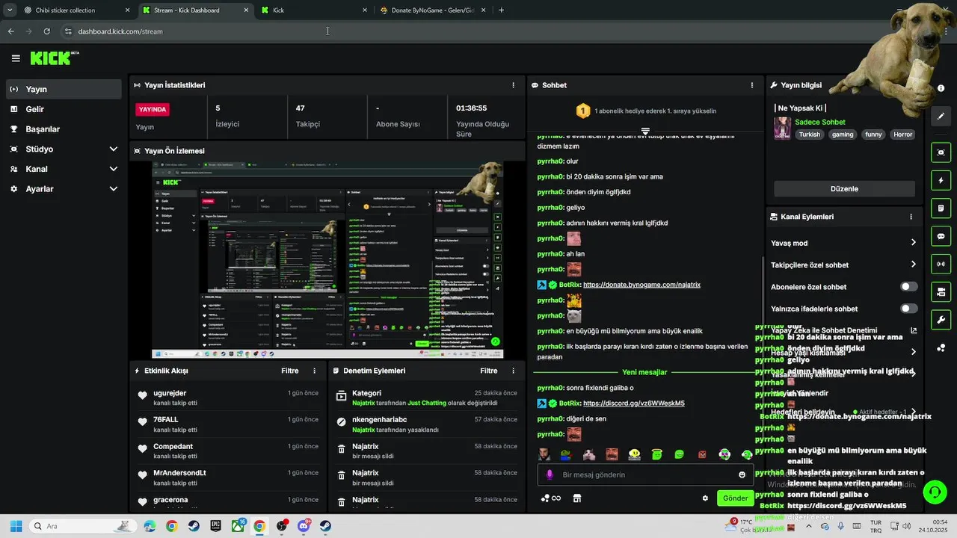The image size is (957, 538).
Task: Switch to Donate ByNoGame browser tab
Action: pyautogui.click(x=431, y=10)
